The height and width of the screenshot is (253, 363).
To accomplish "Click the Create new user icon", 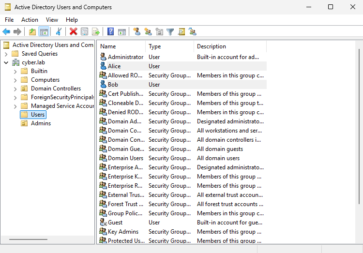I will click(x=136, y=31).
